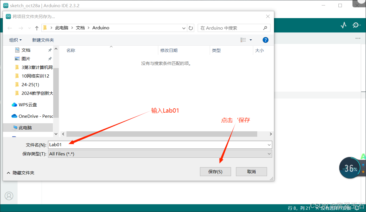Go up one folder level
The width and height of the screenshot is (366, 212).
[x=37, y=28]
